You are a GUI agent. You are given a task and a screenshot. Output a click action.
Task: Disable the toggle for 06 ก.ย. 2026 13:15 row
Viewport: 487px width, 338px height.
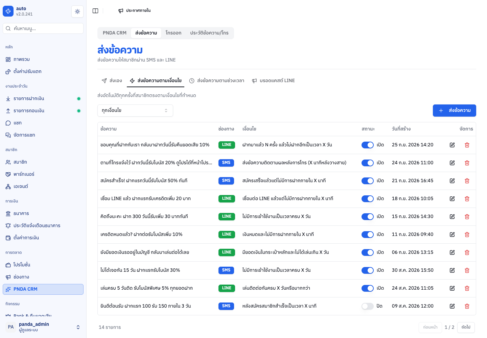[368, 252]
